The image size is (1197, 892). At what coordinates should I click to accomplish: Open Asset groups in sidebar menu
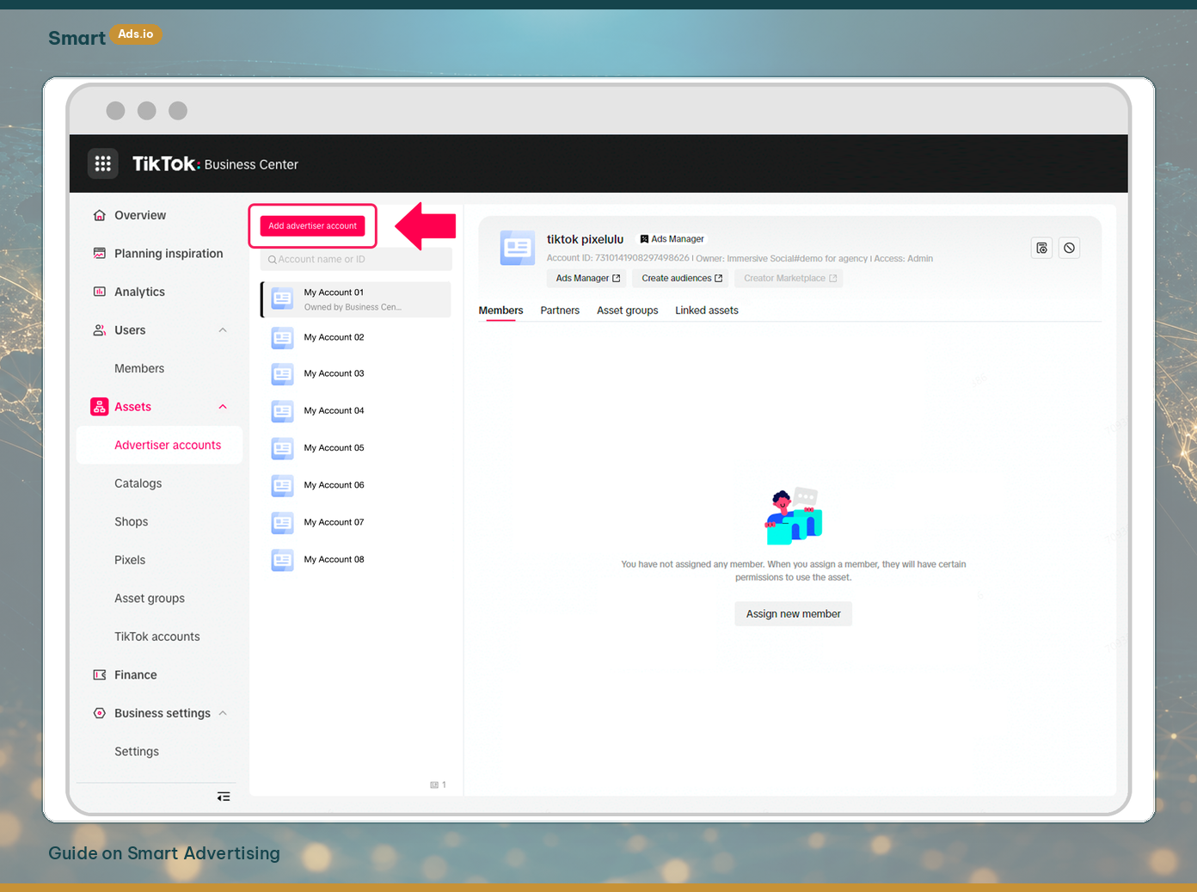[150, 599]
